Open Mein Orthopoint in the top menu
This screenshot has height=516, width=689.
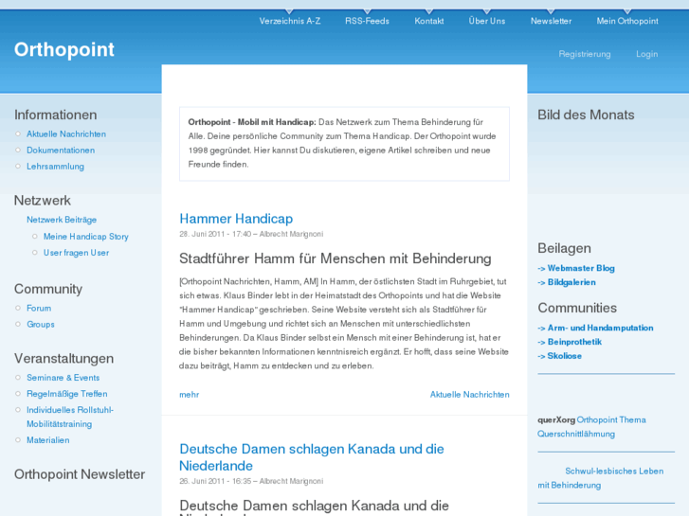pyautogui.click(x=627, y=21)
